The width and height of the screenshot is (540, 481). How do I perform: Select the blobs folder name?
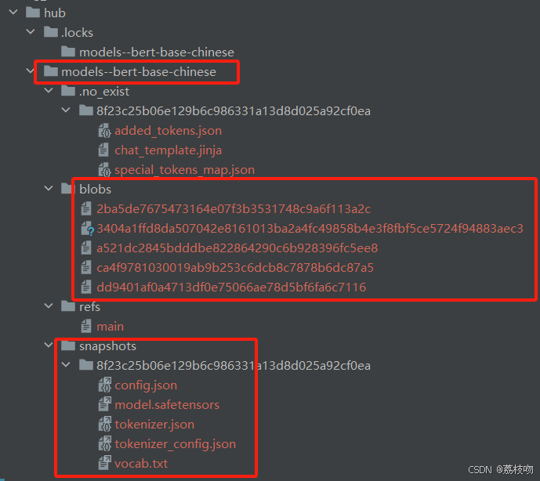tap(96, 190)
